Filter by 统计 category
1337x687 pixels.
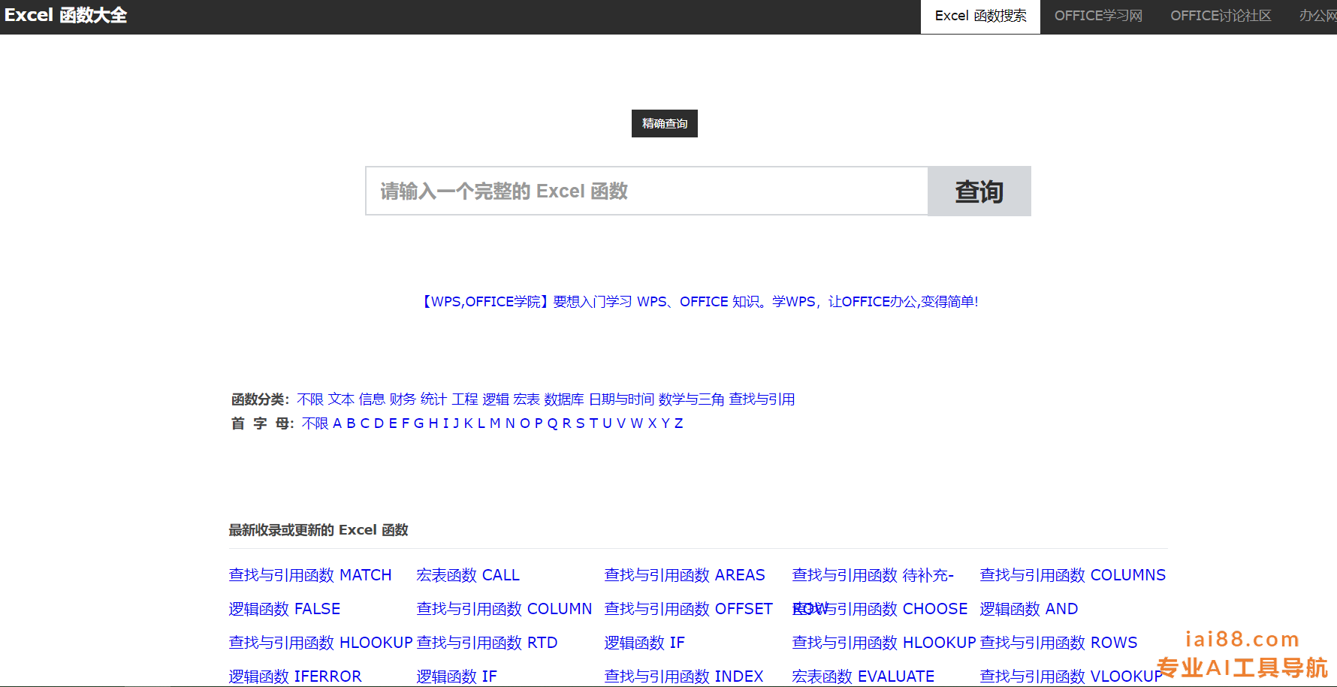[x=433, y=399]
